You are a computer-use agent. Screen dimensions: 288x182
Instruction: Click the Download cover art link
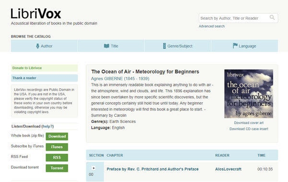249,123
